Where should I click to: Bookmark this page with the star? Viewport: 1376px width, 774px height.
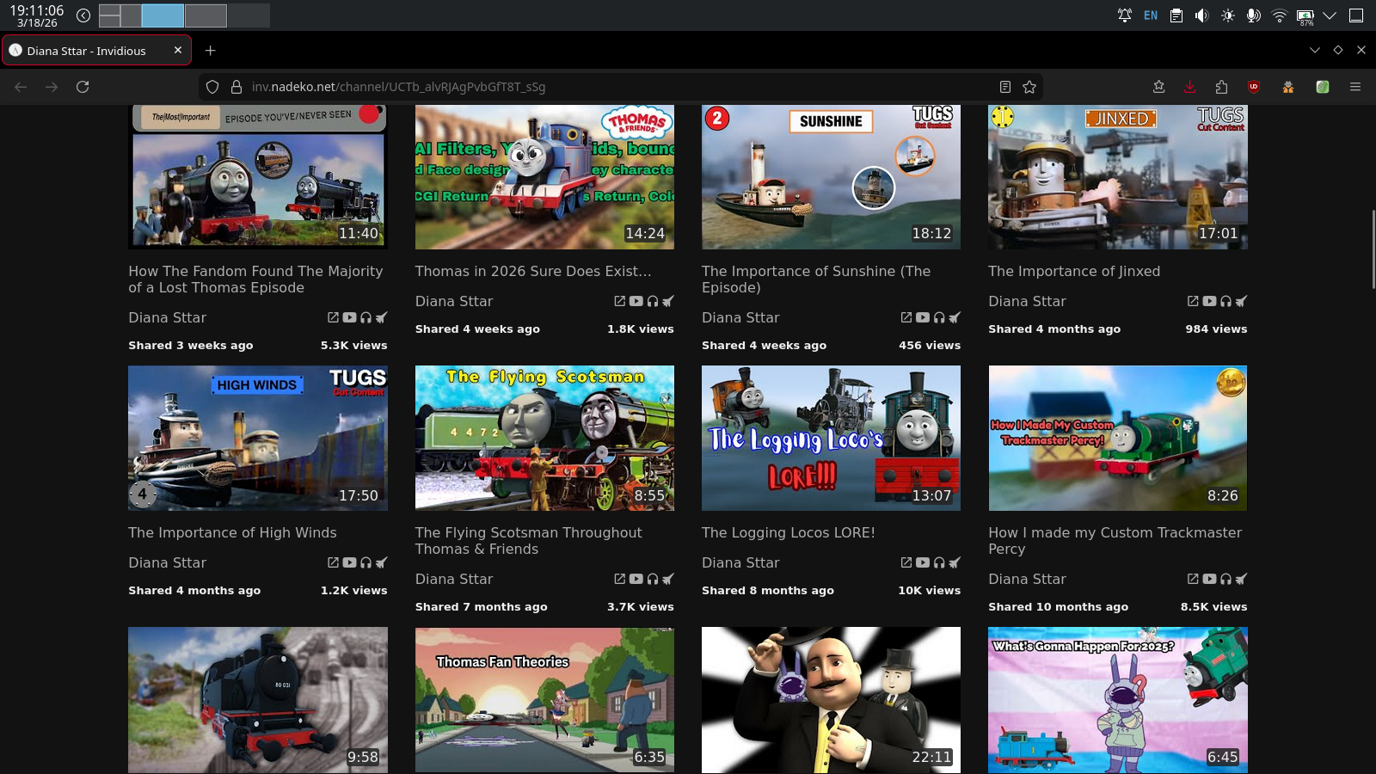1029,87
